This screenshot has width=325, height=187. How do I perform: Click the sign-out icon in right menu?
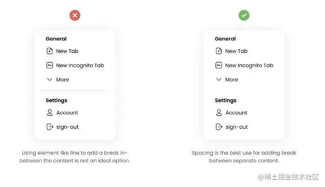[219, 127]
